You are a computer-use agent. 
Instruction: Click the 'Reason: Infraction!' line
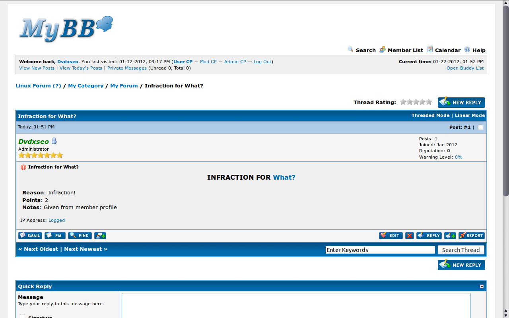tap(49, 193)
